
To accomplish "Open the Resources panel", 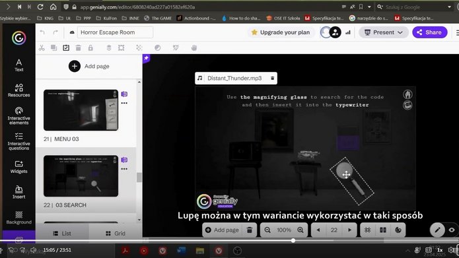I will pos(18,90).
